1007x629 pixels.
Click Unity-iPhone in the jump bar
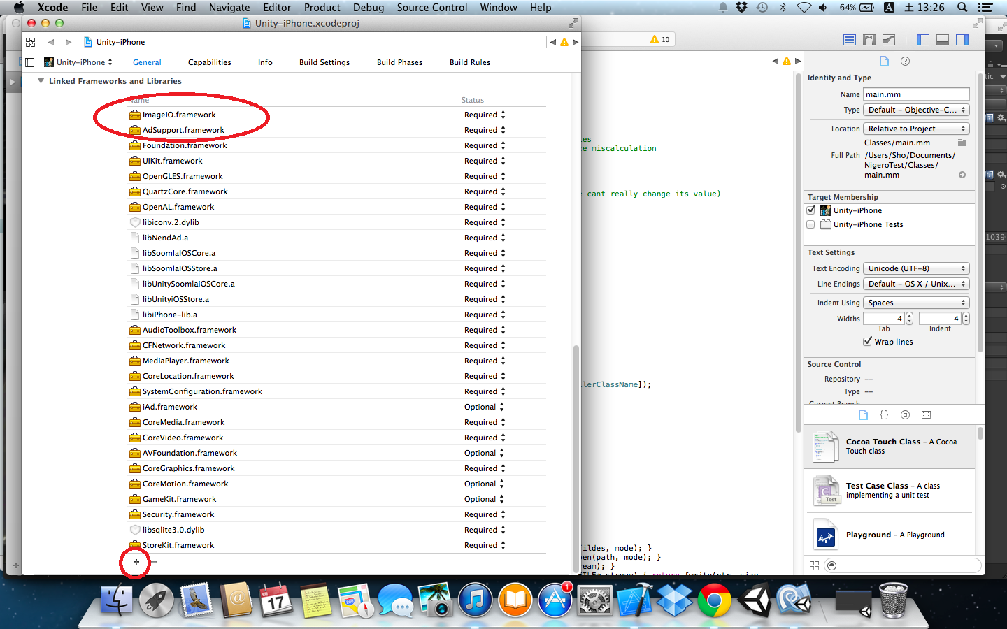114,42
